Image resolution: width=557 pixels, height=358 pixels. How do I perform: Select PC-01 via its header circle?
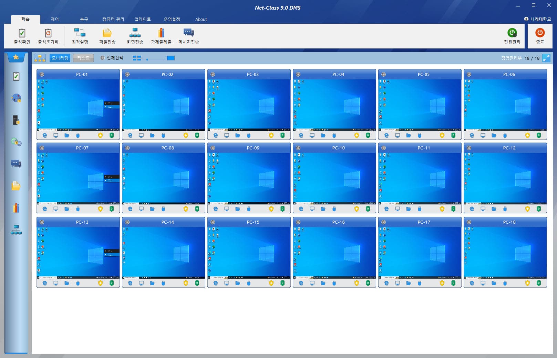(42, 74)
